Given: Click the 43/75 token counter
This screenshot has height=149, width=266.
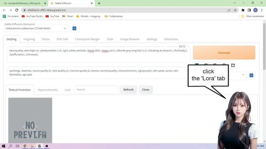Looking at the screenshot, I should pyautogui.click(x=182, y=46).
